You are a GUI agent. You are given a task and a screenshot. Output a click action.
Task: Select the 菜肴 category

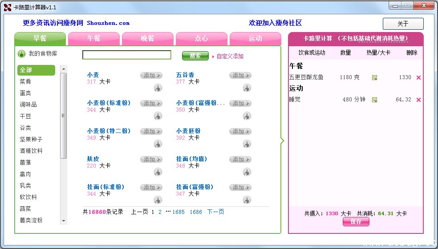(25, 81)
